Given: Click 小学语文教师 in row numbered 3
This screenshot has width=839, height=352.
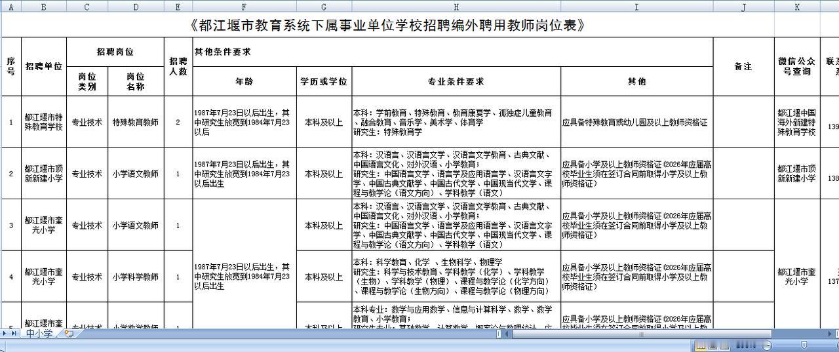Looking at the screenshot, I should click(x=135, y=225).
